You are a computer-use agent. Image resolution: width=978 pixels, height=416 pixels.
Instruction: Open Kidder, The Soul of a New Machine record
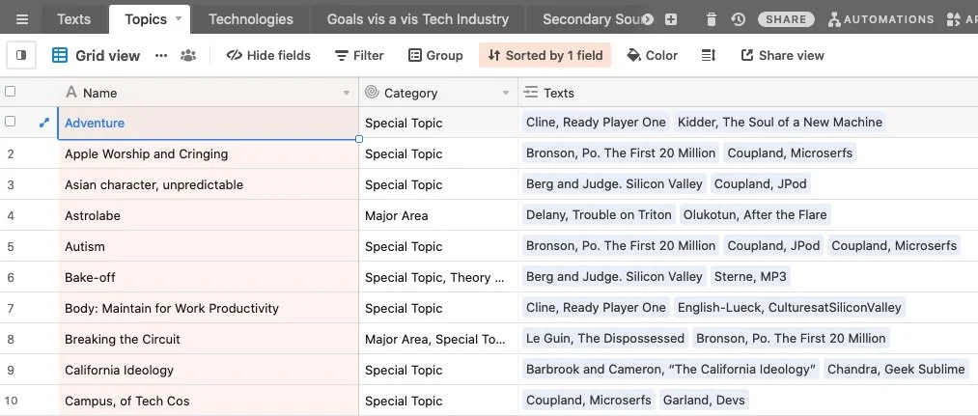[x=780, y=123]
